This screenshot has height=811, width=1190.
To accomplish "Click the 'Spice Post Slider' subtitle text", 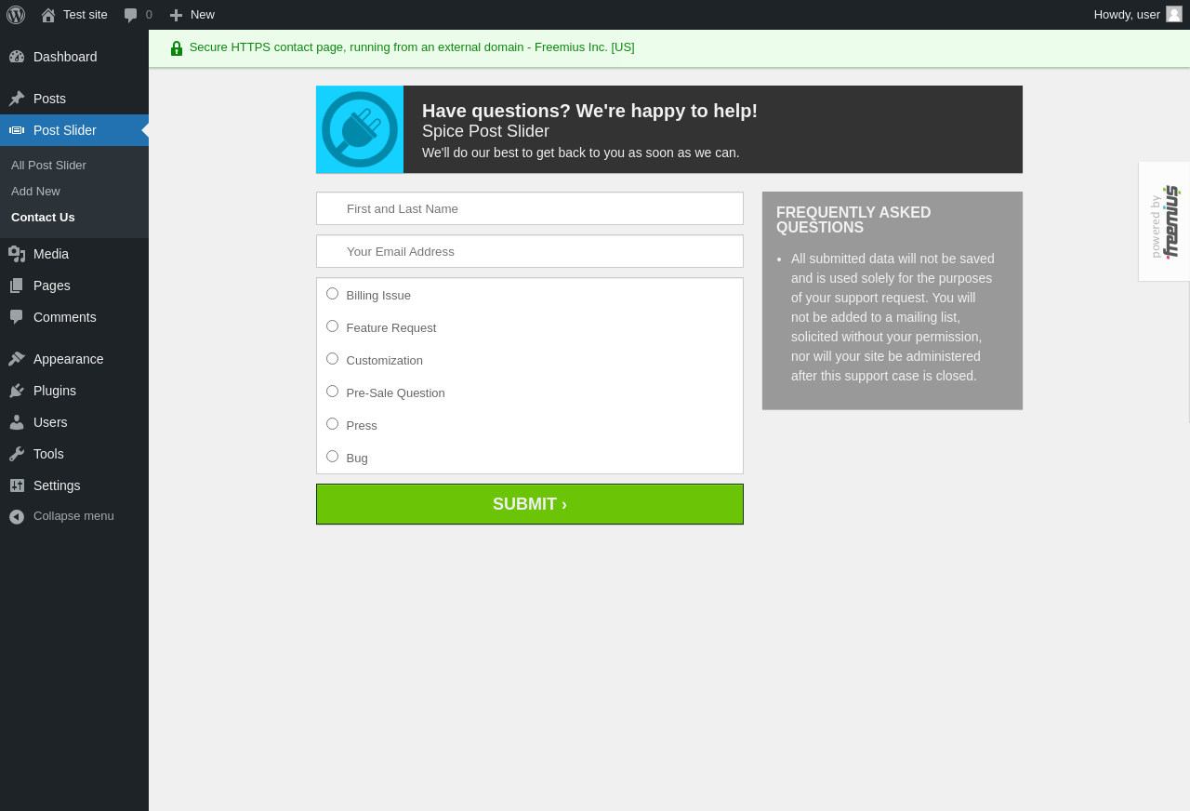I will 485,131.
